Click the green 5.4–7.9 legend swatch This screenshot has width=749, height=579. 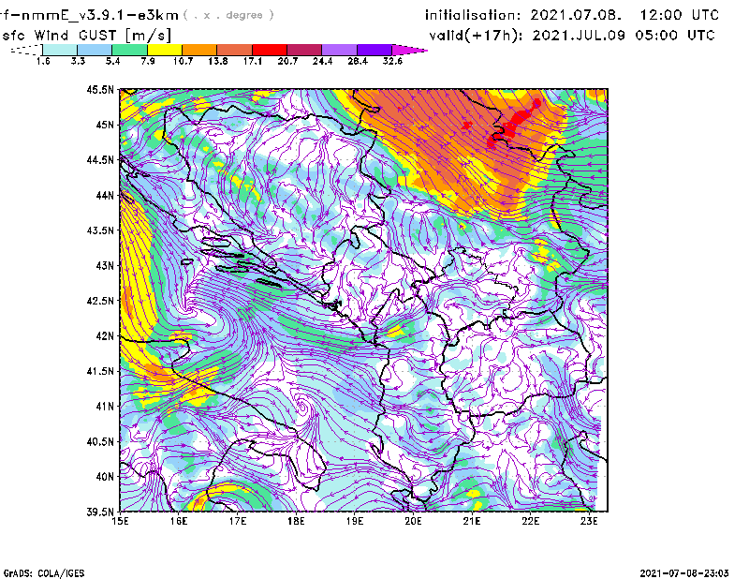[x=129, y=50]
